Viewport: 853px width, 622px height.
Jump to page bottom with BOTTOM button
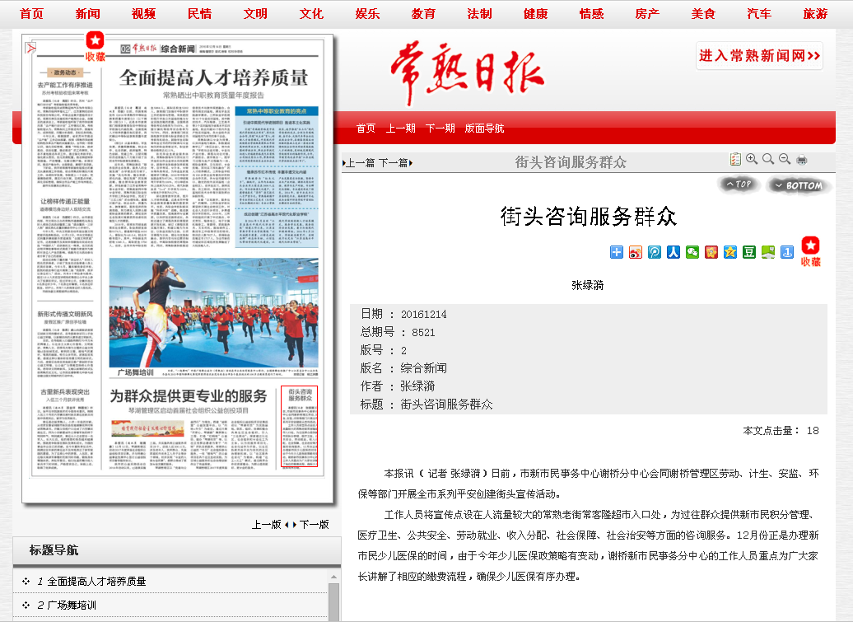tap(799, 185)
